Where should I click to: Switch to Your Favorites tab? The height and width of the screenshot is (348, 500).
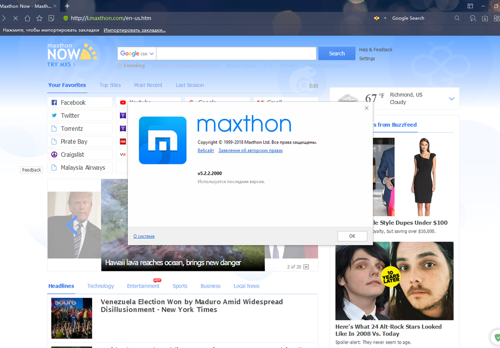tap(67, 85)
